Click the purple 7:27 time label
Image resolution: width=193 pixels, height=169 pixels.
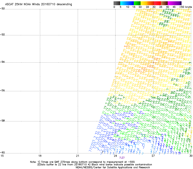pos(122,158)
